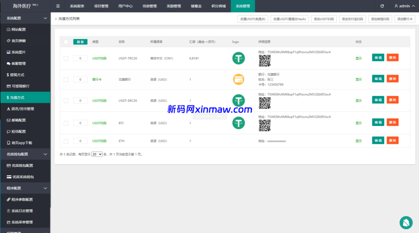Click the Tether logo in BTC row
This screenshot has height=233, width=419.
pos(239,123)
